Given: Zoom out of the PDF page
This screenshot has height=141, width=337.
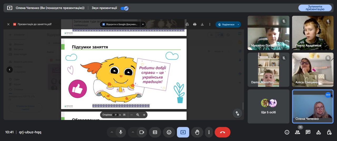Looking at the screenshot, I should (x=132, y=115).
